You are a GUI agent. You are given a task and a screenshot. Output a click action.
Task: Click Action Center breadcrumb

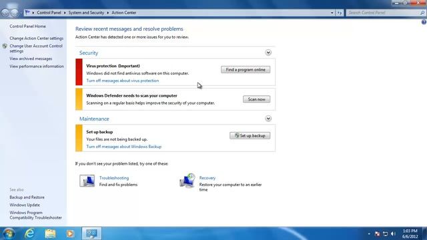(x=124, y=13)
